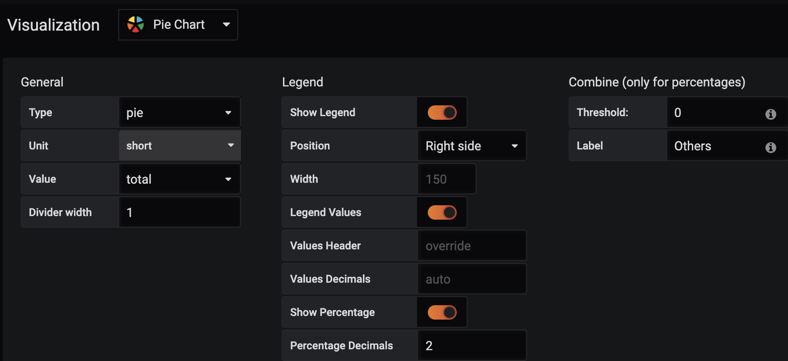Viewport: 788px width, 361px height.
Task: Disable the Legend Values switch
Action: (442, 212)
